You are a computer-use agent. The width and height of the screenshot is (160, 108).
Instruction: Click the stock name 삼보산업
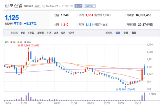pos(14,5)
